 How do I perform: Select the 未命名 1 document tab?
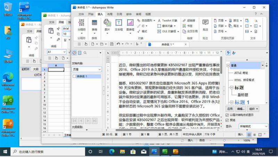tap(167, 44)
